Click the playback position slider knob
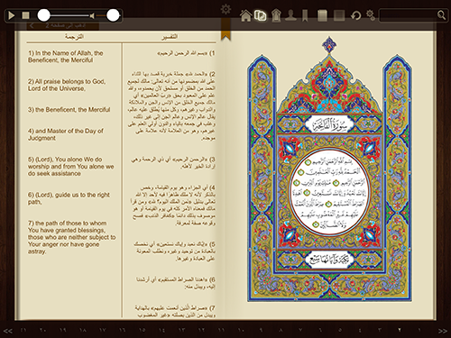This screenshot has height=338, width=451. coord(43,15)
